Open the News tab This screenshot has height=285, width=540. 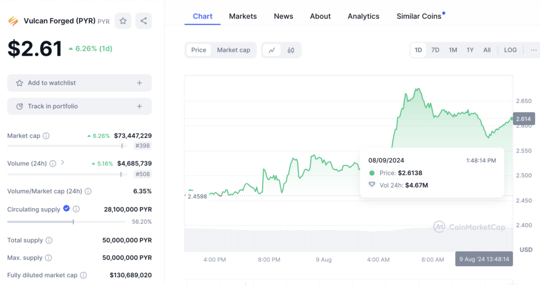[283, 16]
